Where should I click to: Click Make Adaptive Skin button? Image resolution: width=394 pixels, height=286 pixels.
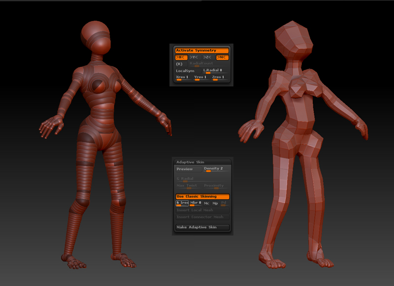coord(202,227)
